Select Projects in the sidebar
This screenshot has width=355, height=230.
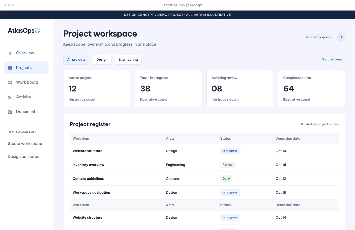[x=26, y=68]
